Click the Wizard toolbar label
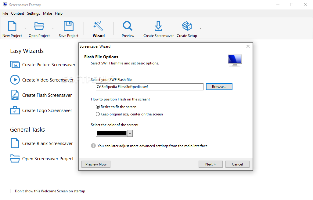 99,35
